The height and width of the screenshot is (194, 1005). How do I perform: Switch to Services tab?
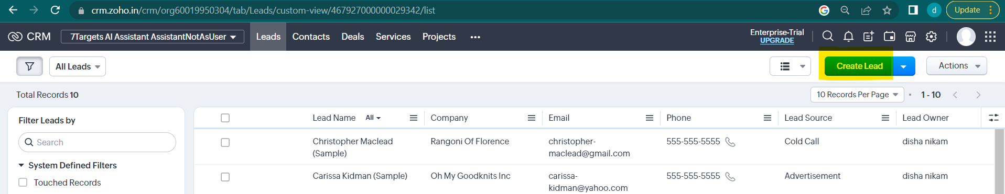(393, 37)
